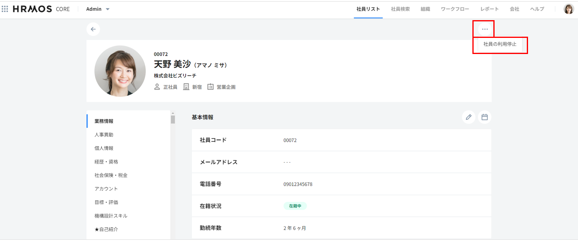Image resolution: width=578 pixels, height=241 pixels.
Task: Open 個人情報 section in sidebar
Action: [104, 148]
